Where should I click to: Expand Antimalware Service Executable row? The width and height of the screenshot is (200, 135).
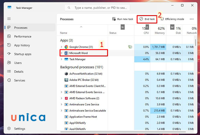tap(61, 111)
